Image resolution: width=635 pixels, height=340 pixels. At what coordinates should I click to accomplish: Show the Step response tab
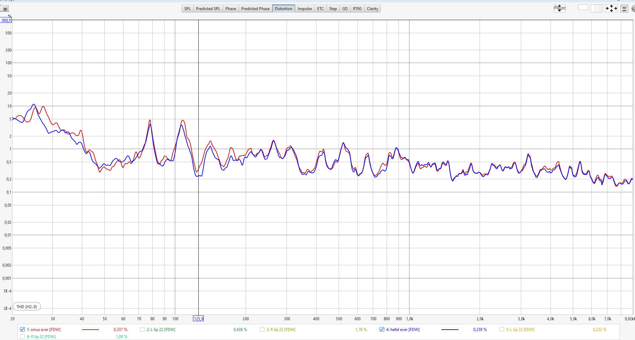click(333, 9)
